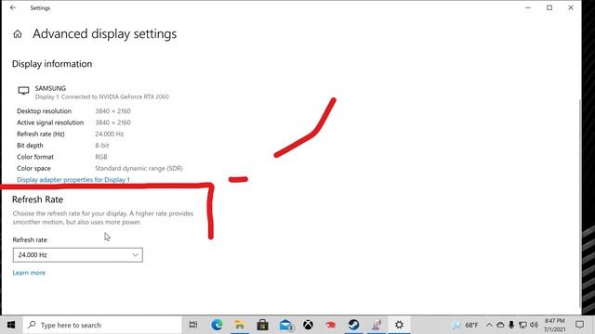Click the Refresh Rate section heading
Viewport: 595px width, 334px height.
(37, 199)
